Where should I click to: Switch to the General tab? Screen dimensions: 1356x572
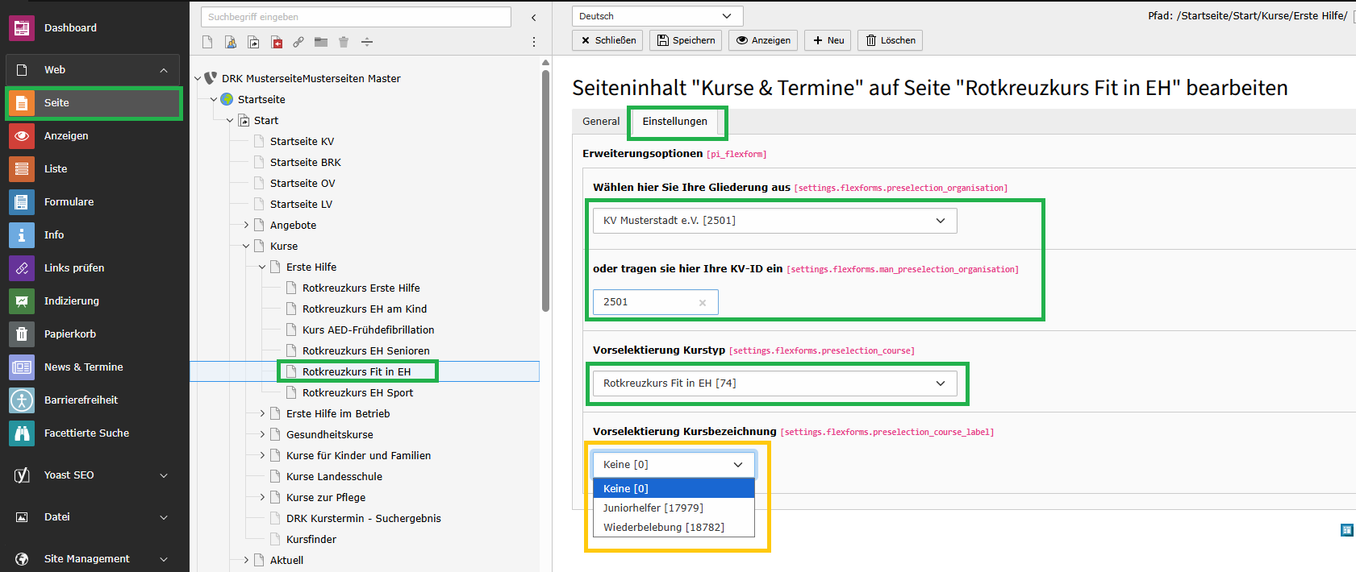[601, 122]
